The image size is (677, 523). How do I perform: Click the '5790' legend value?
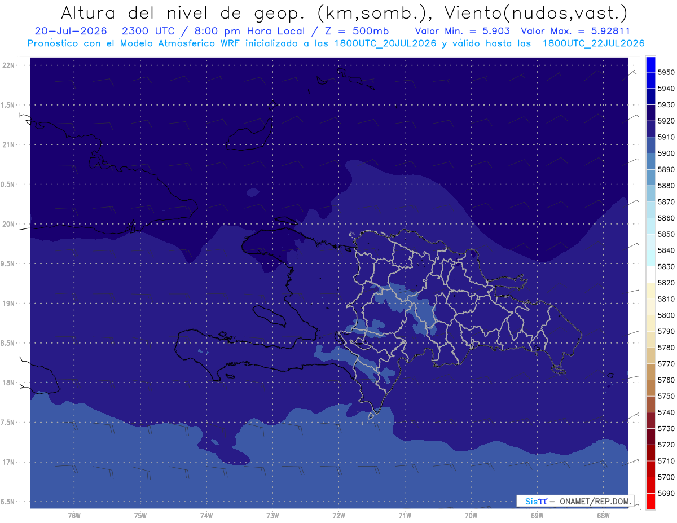pyautogui.click(x=666, y=332)
